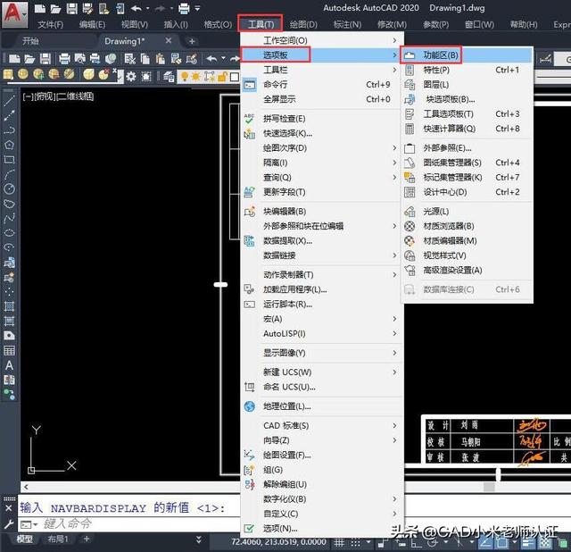Select the Polygon tool in the draw toolbar
The image size is (571, 552).
(x=9, y=145)
